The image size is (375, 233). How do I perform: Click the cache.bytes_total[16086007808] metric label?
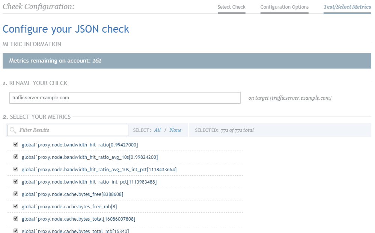[x=78, y=219]
